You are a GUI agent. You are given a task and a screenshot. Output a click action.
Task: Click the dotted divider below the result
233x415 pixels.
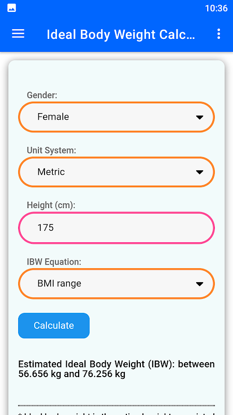click(x=116, y=406)
